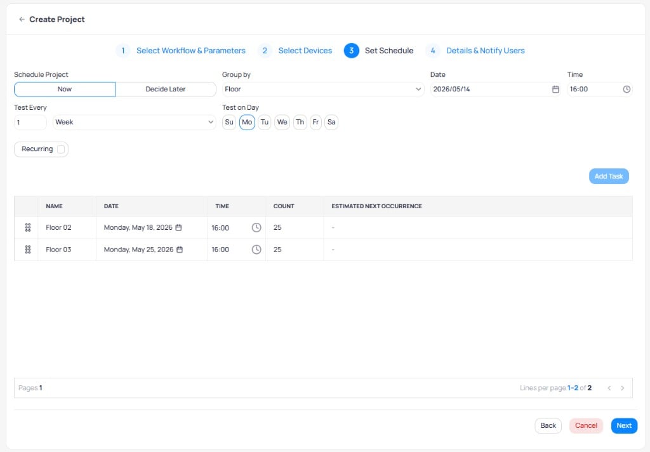Open calendar icon in Floor 03 row
The width and height of the screenshot is (650, 452).
coord(180,249)
